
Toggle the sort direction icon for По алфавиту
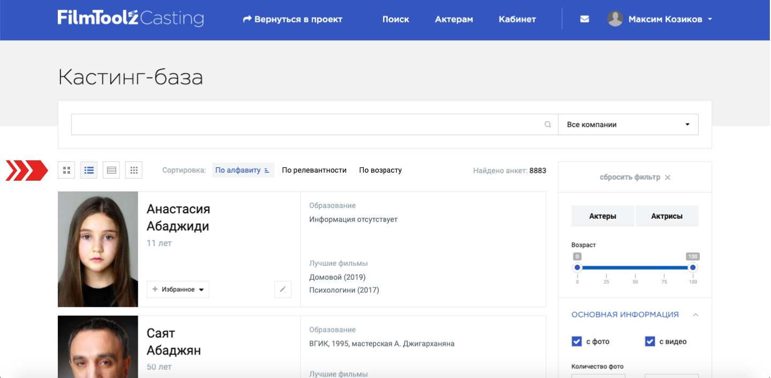[x=267, y=171]
